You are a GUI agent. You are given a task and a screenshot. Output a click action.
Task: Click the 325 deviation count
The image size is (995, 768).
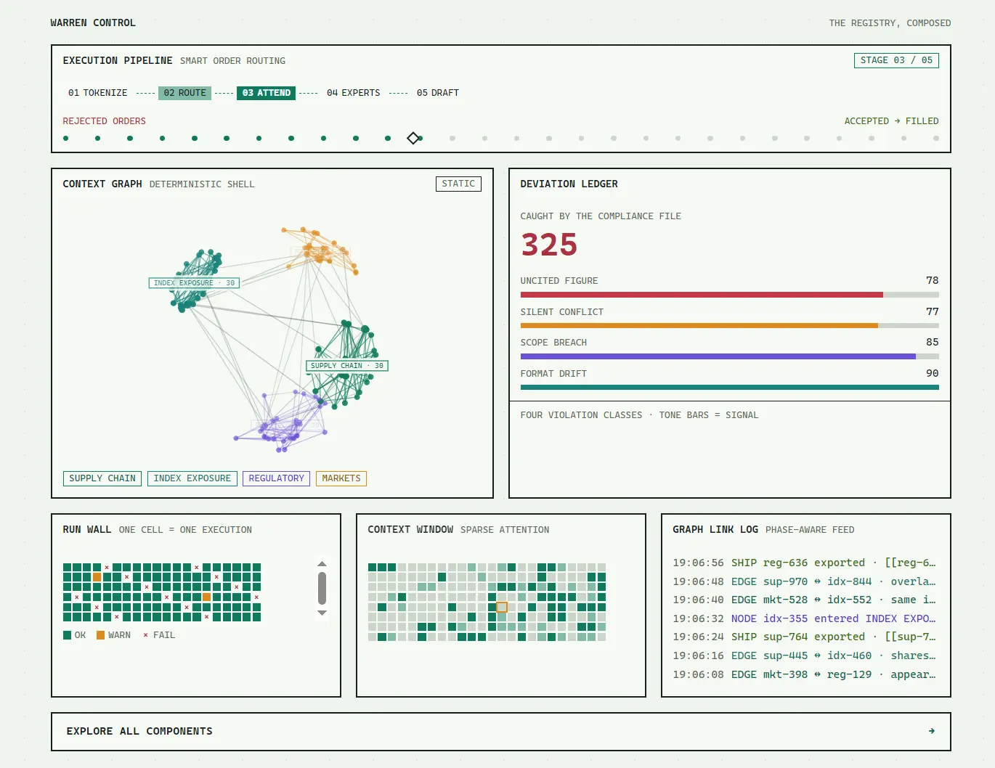click(549, 245)
